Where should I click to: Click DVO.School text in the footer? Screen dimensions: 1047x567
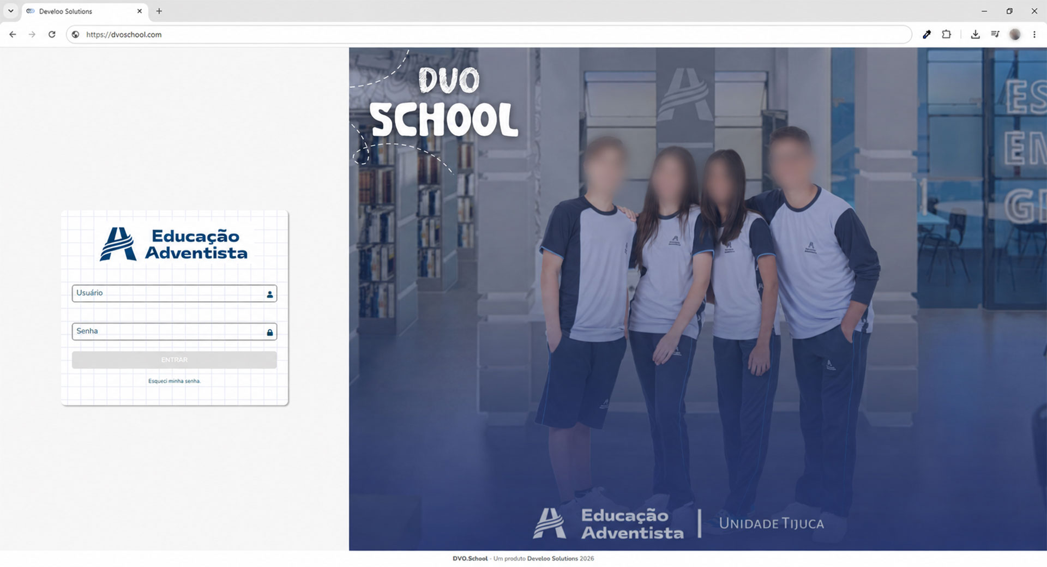click(470, 558)
